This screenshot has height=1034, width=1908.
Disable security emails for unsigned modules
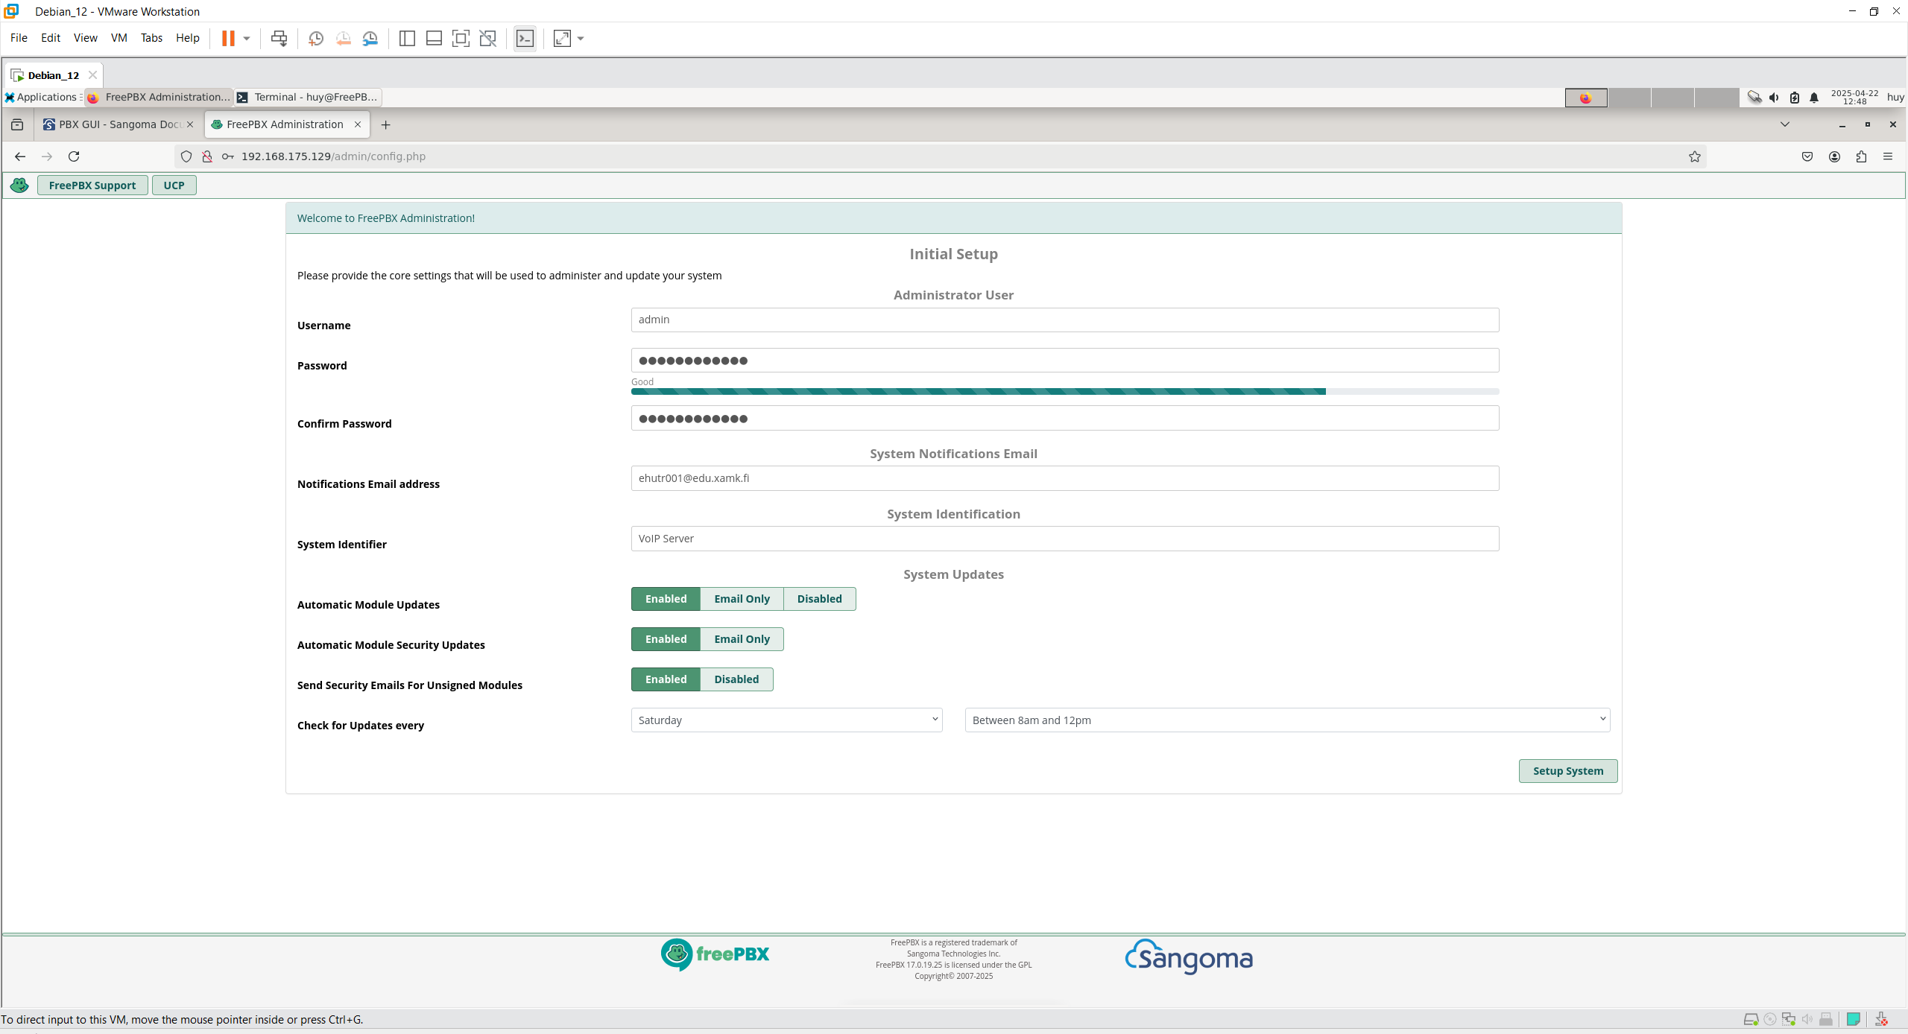(x=736, y=679)
